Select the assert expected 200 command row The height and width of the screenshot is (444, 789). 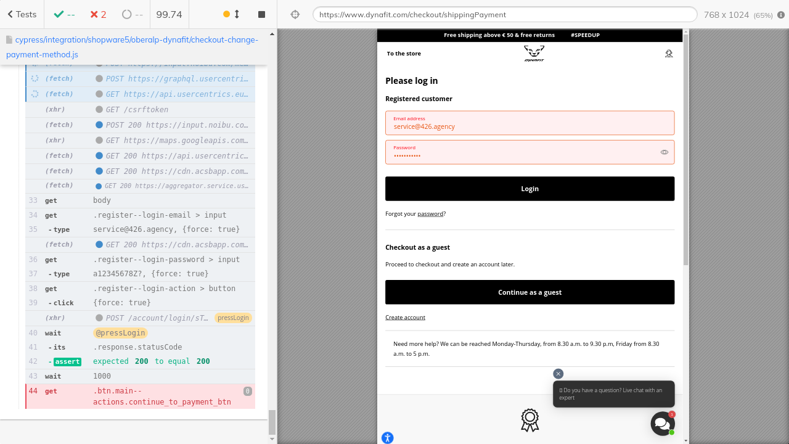tap(140, 361)
